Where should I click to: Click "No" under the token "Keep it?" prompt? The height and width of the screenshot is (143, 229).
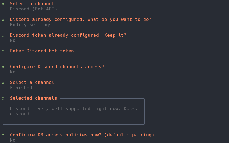pyautogui.click(x=13, y=41)
